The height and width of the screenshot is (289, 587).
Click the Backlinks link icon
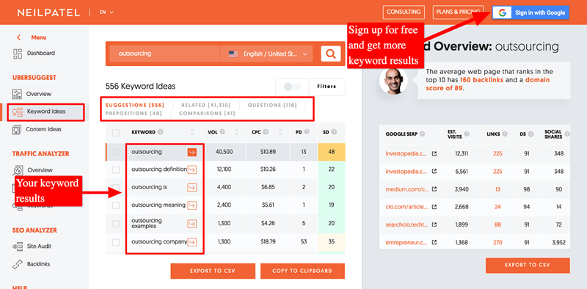(x=18, y=264)
